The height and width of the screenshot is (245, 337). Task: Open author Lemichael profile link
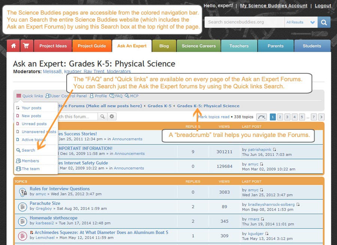tap(45, 238)
